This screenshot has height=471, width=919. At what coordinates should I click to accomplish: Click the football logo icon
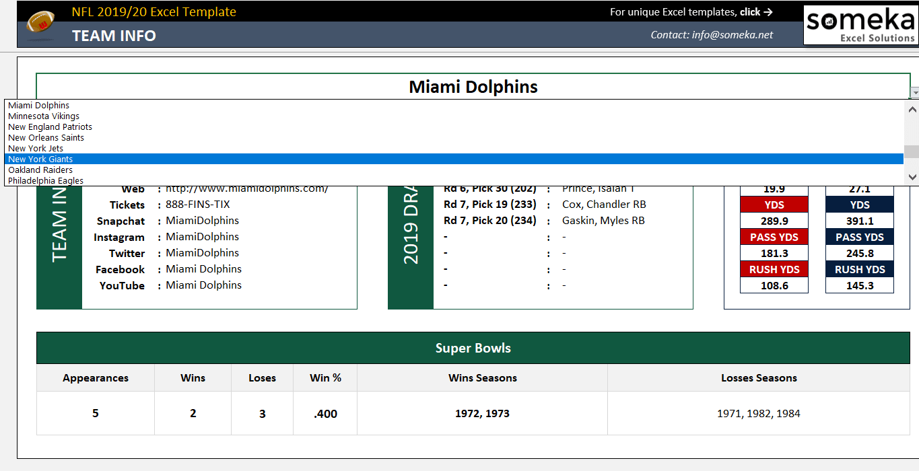click(x=40, y=26)
